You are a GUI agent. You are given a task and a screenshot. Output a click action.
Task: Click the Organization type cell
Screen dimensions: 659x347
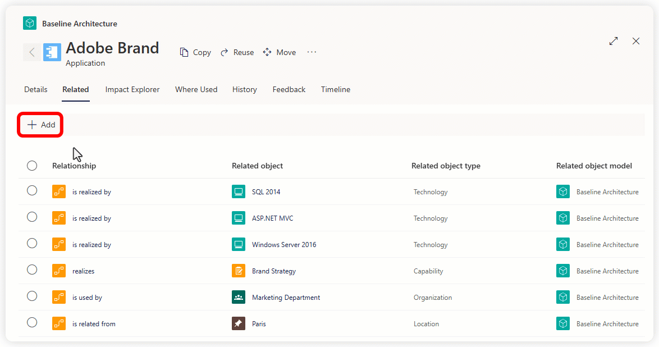click(x=433, y=298)
